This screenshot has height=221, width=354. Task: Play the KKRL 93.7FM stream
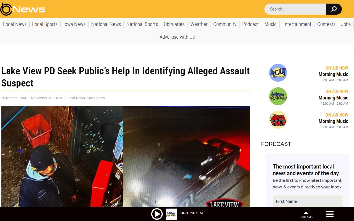click(157, 214)
